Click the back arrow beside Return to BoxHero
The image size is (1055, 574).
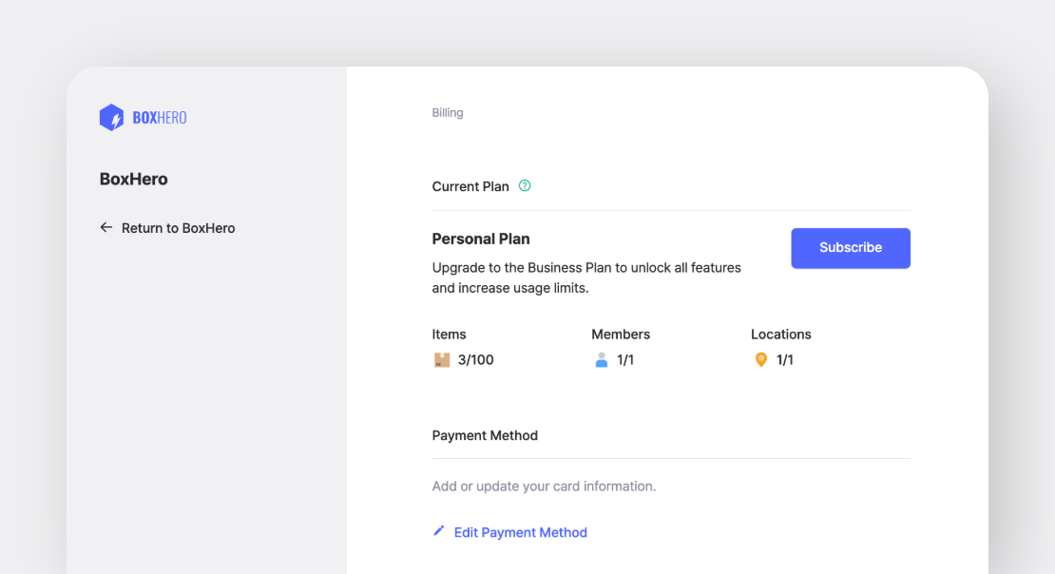[x=105, y=227]
